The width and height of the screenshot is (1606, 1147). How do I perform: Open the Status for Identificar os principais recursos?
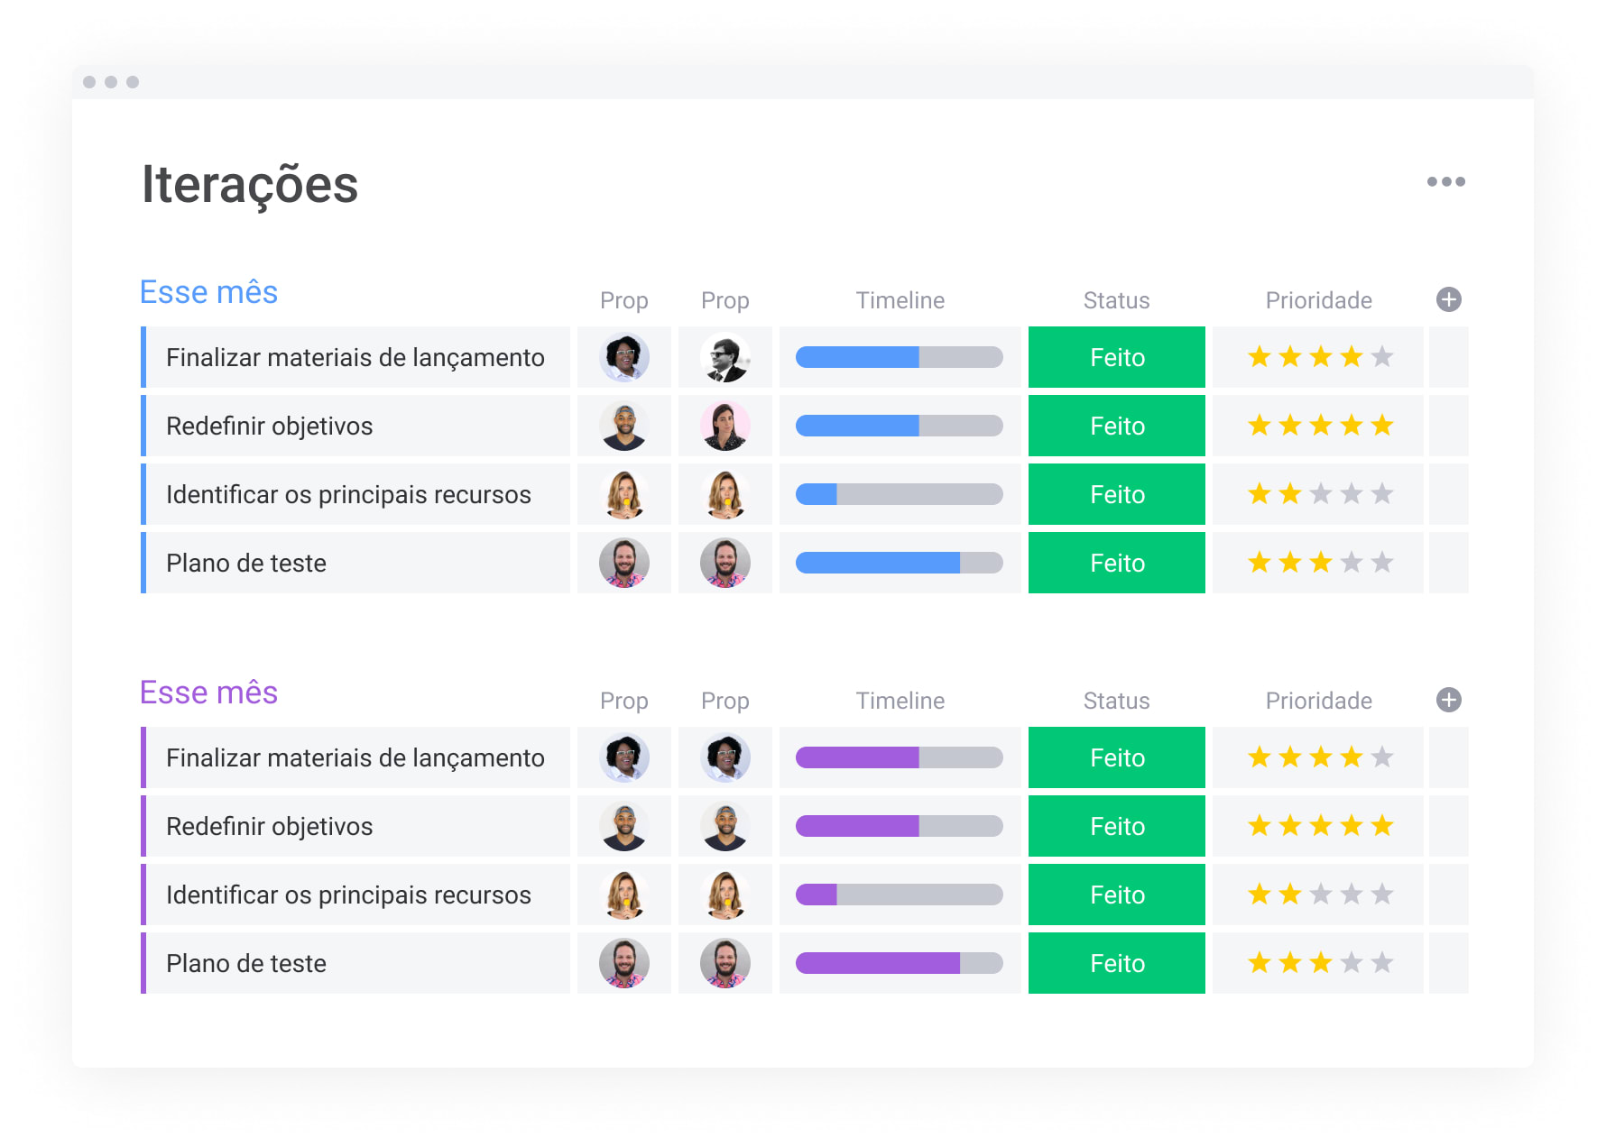coord(1116,494)
